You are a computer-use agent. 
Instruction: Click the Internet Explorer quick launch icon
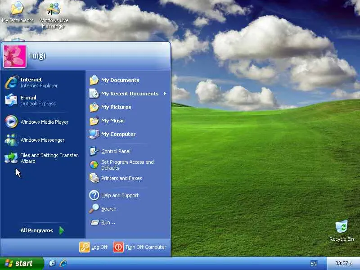63,263
